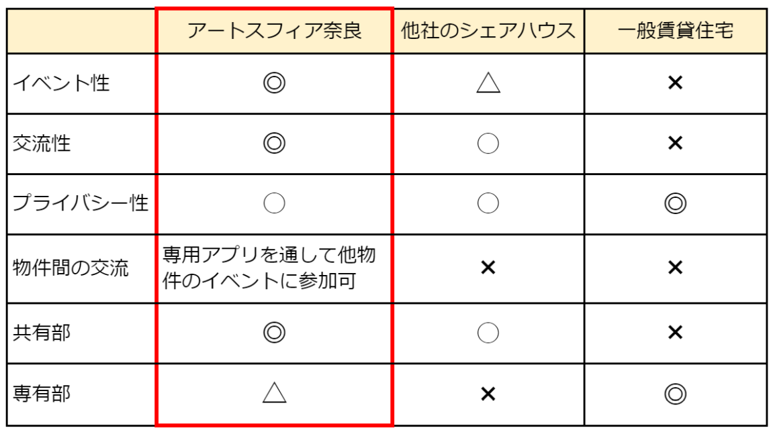Click the × mark in the 専有部 row
The height and width of the screenshot is (434, 775).
pyautogui.click(x=488, y=394)
